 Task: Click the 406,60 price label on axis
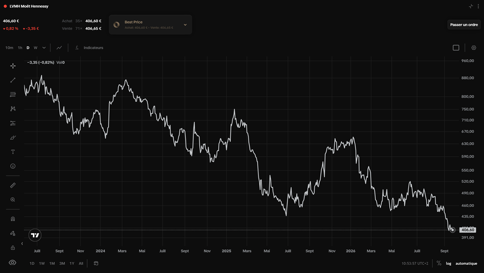(468, 230)
